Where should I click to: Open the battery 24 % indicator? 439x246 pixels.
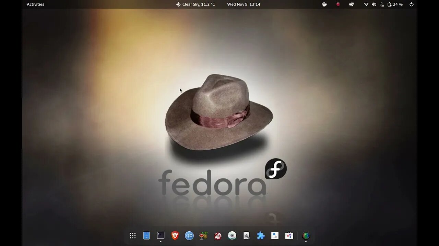(395, 4)
